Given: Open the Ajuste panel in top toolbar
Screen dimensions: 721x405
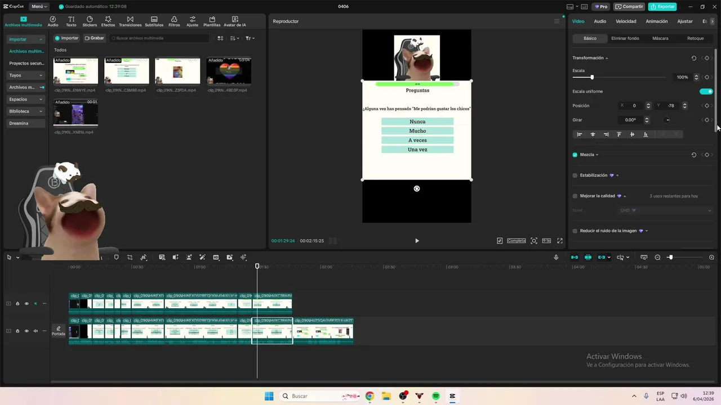Looking at the screenshot, I should click(193, 21).
